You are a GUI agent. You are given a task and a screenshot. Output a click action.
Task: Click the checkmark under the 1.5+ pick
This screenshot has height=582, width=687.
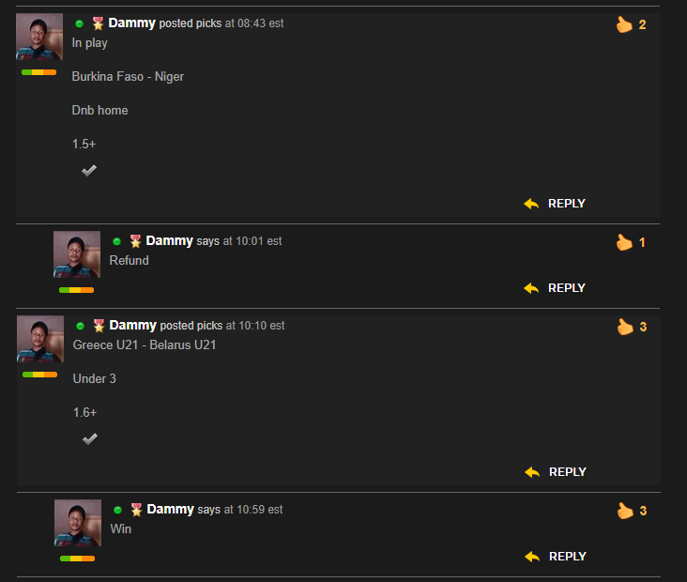tap(89, 171)
